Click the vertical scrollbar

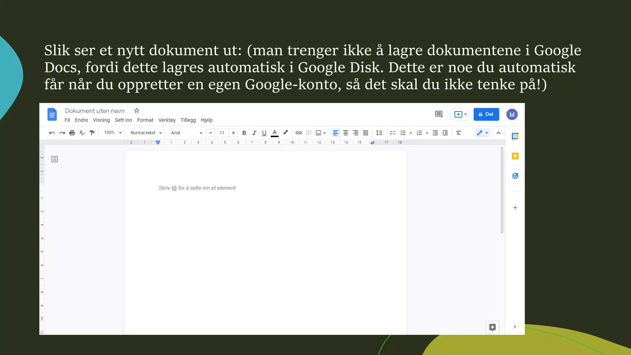(502, 190)
